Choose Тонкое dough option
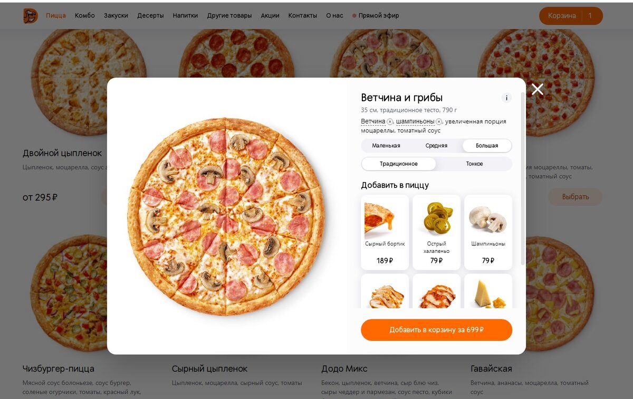 pos(474,164)
